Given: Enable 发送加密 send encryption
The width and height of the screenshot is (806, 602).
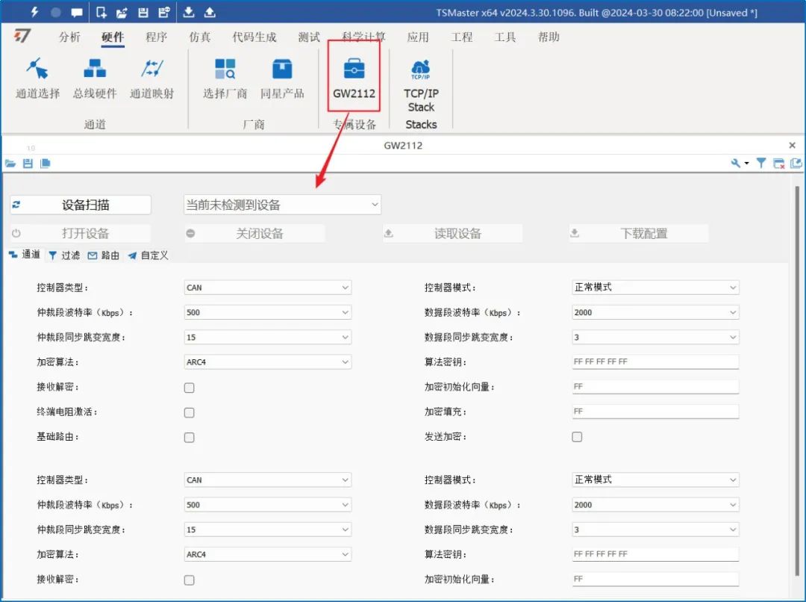Looking at the screenshot, I should (x=577, y=436).
